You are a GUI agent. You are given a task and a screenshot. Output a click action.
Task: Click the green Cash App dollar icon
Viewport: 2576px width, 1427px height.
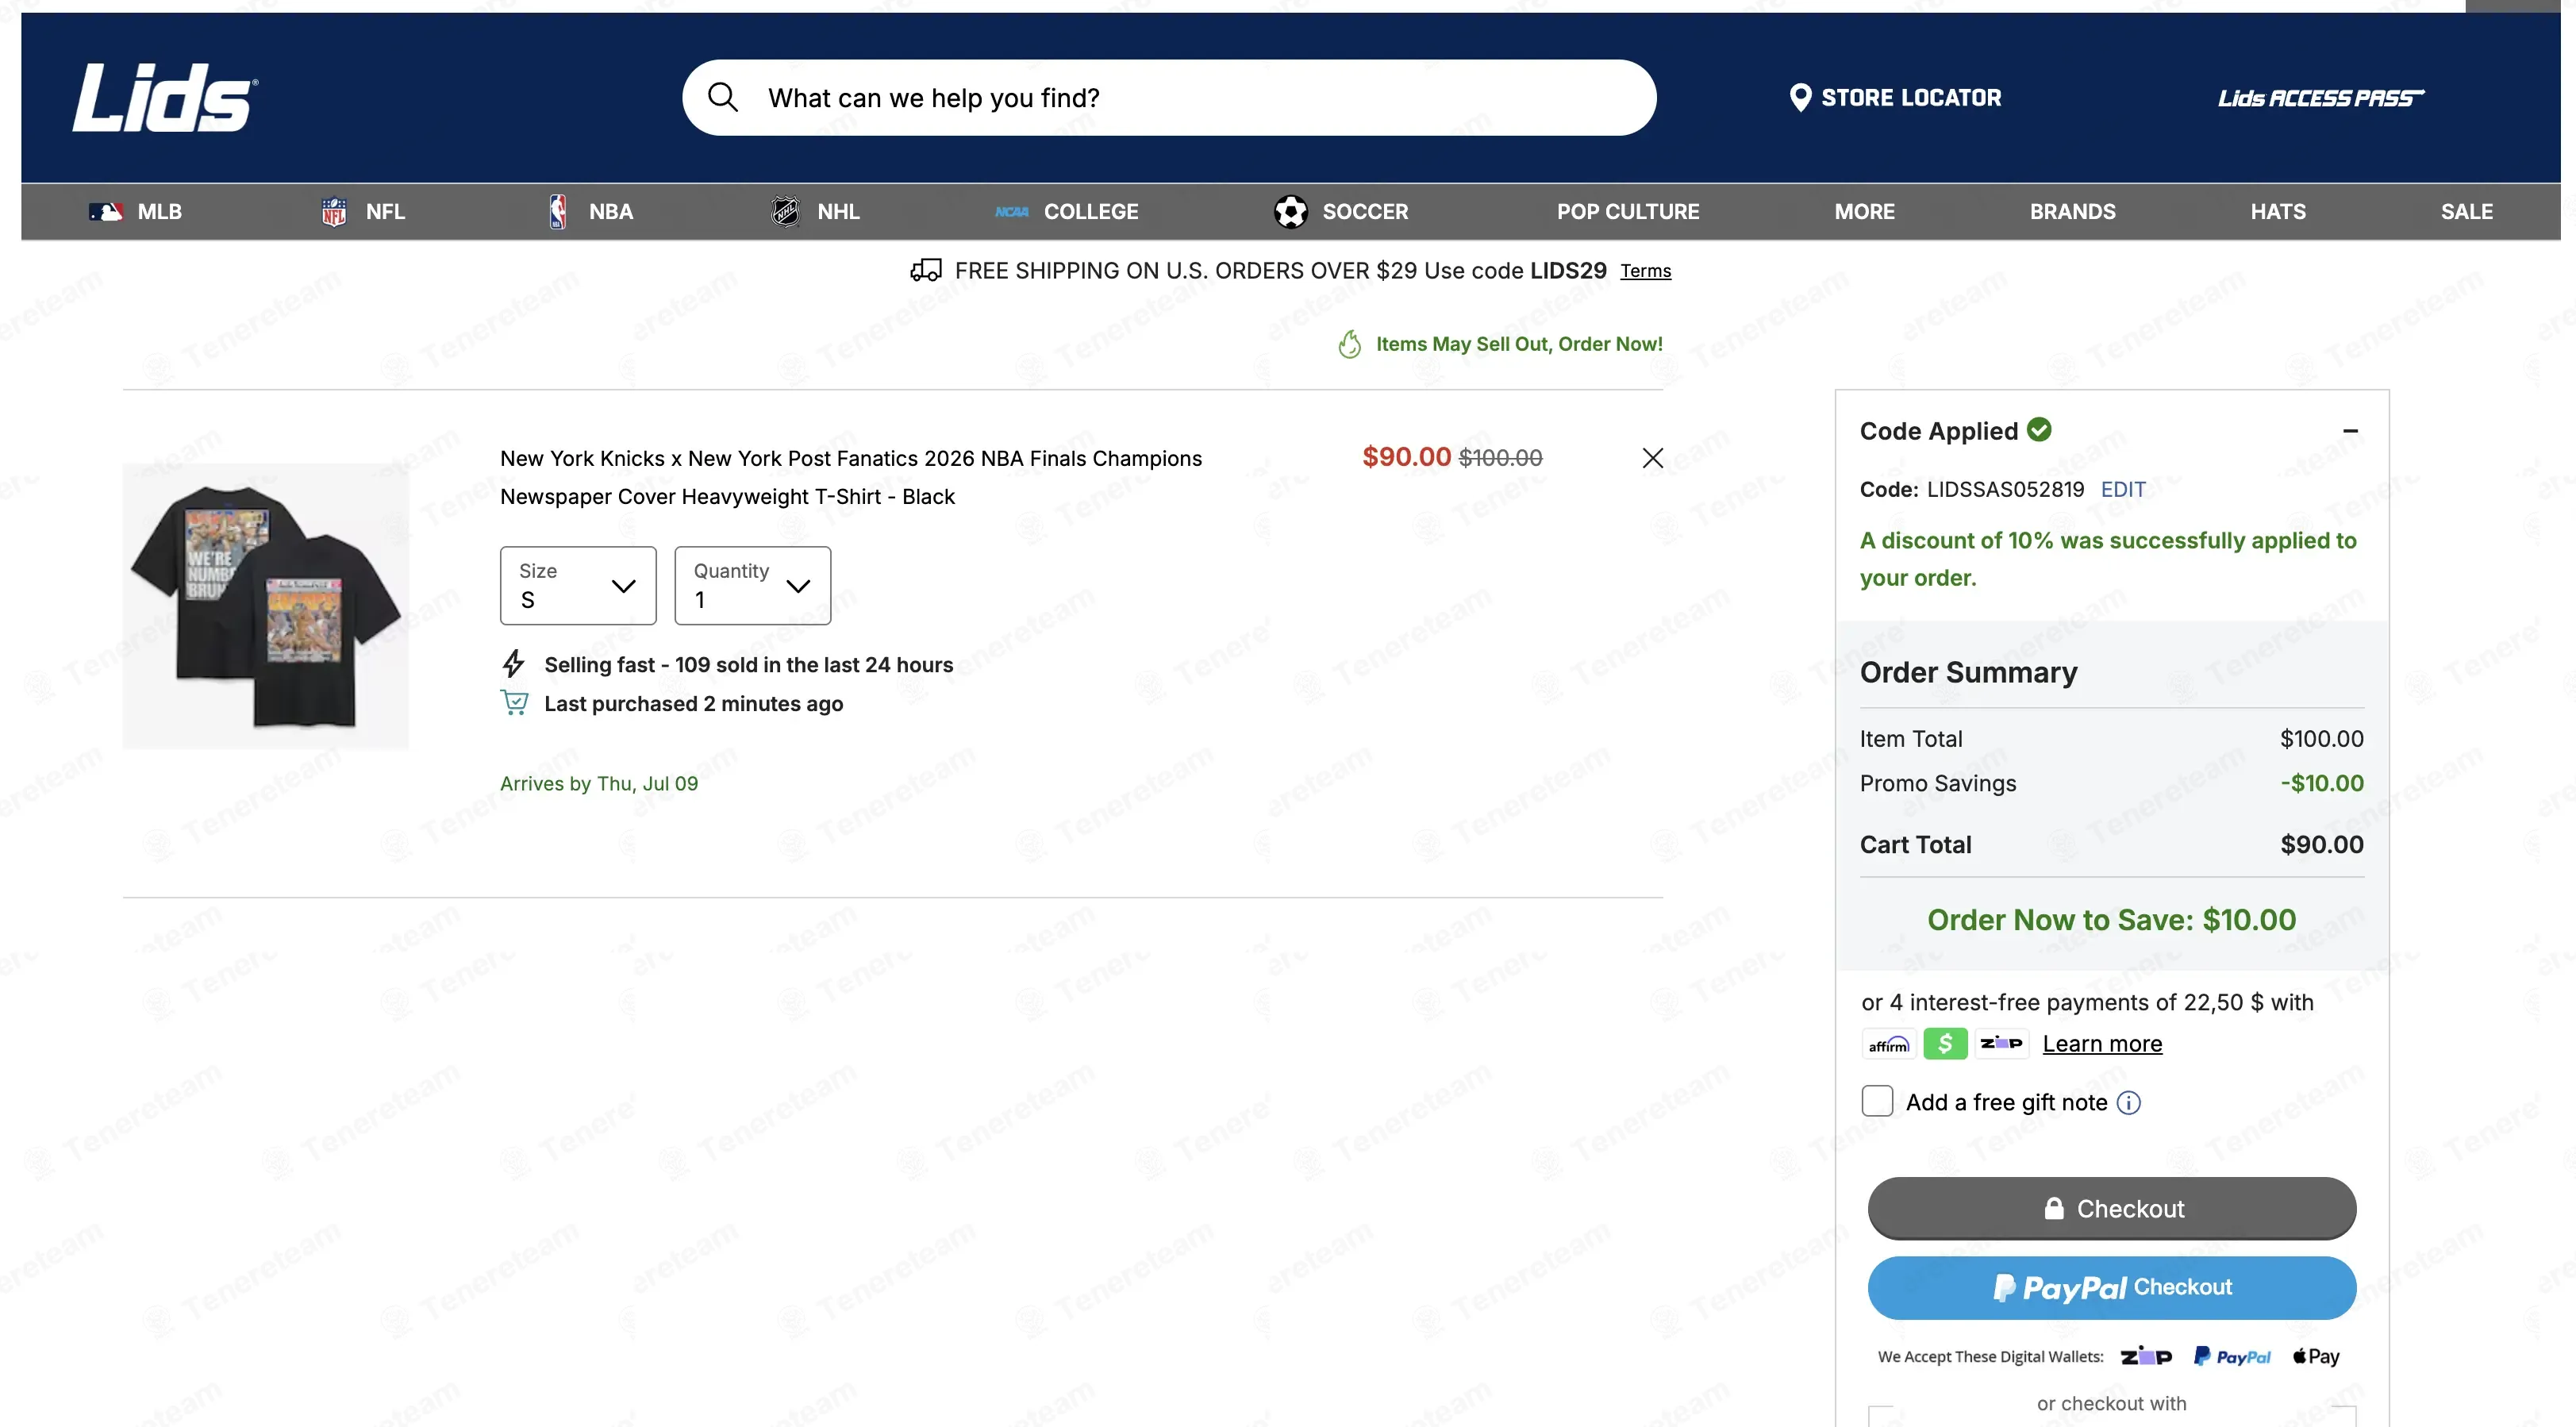tap(1945, 1044)
